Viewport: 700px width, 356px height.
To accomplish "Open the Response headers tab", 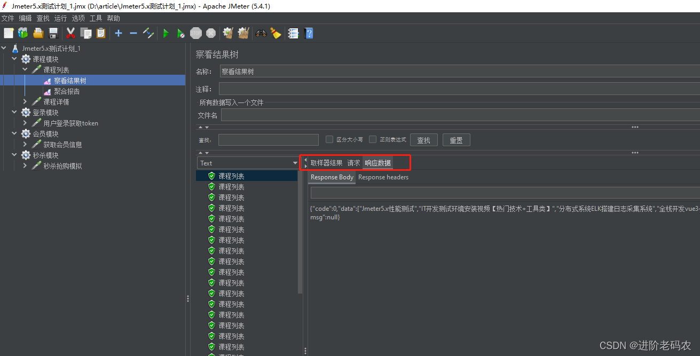I will [383, 177].
